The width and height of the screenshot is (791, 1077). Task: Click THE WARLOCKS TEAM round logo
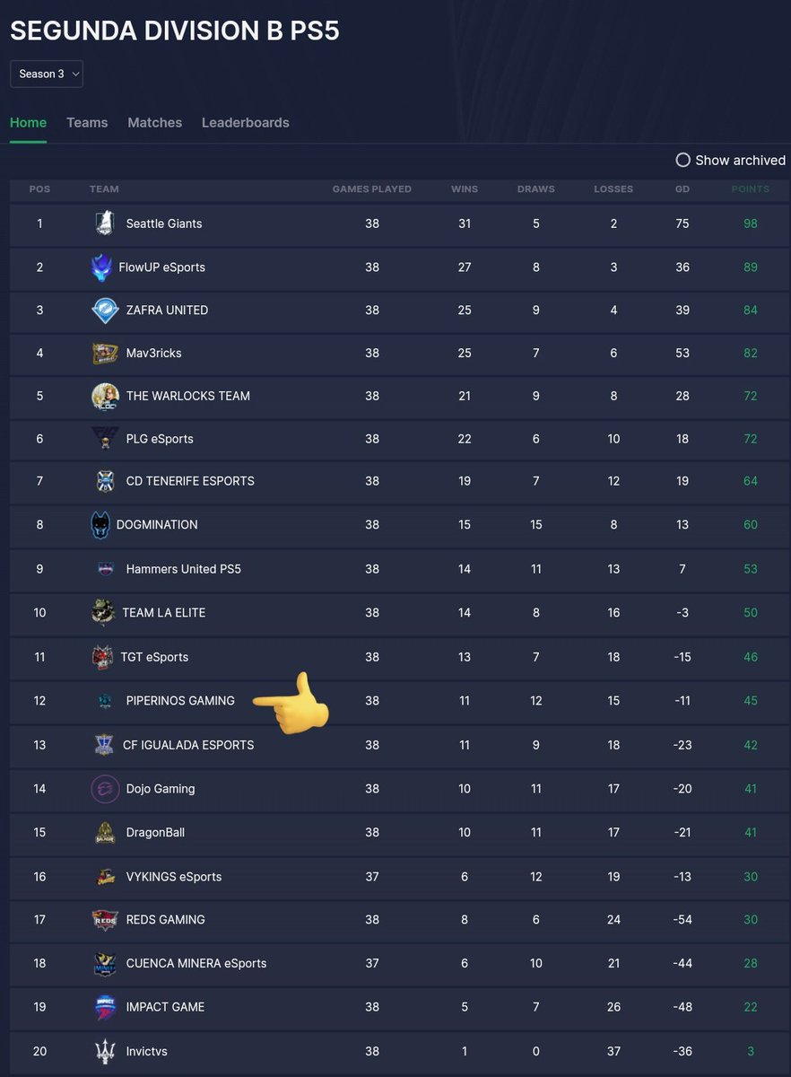click(x=105, y=396)
